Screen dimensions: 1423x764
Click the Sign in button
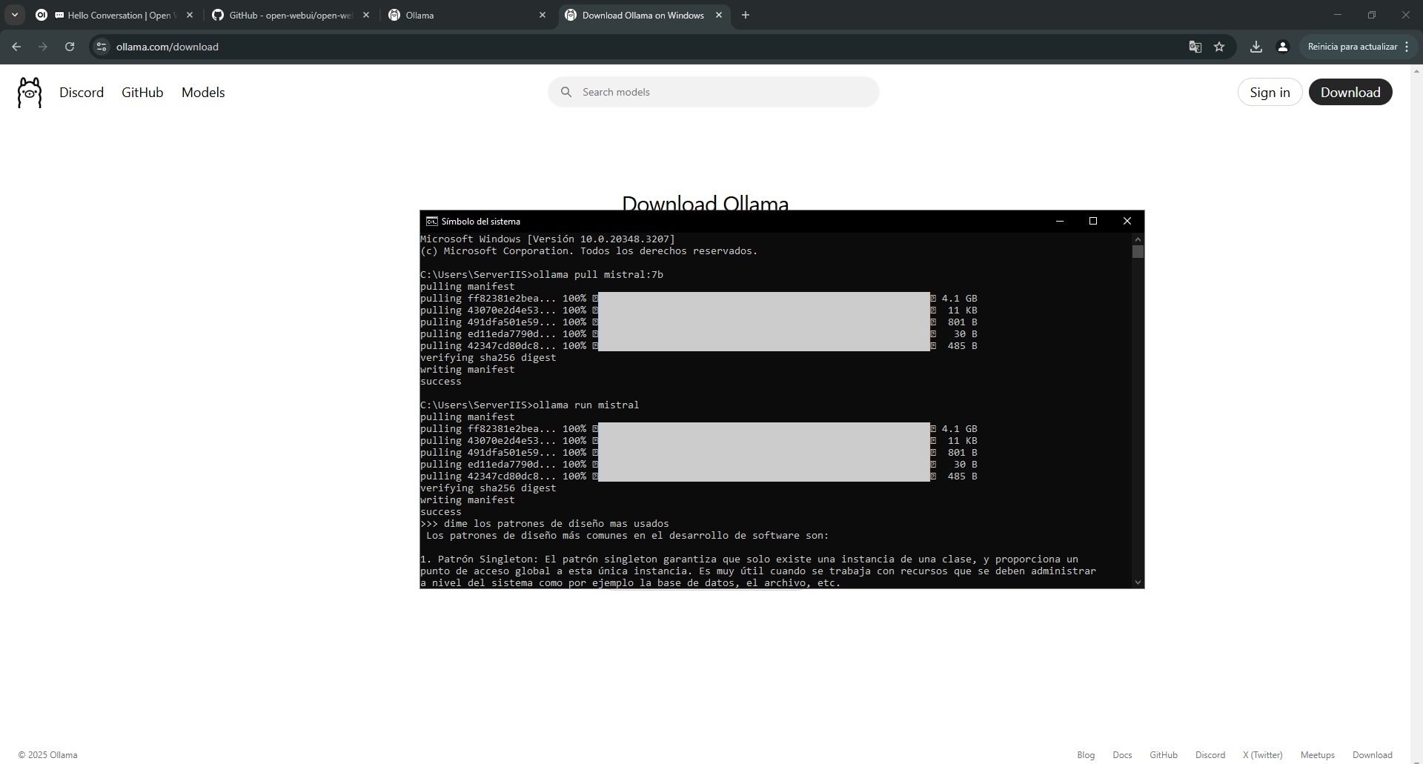pyautogui.click(x=1269, y=93)
